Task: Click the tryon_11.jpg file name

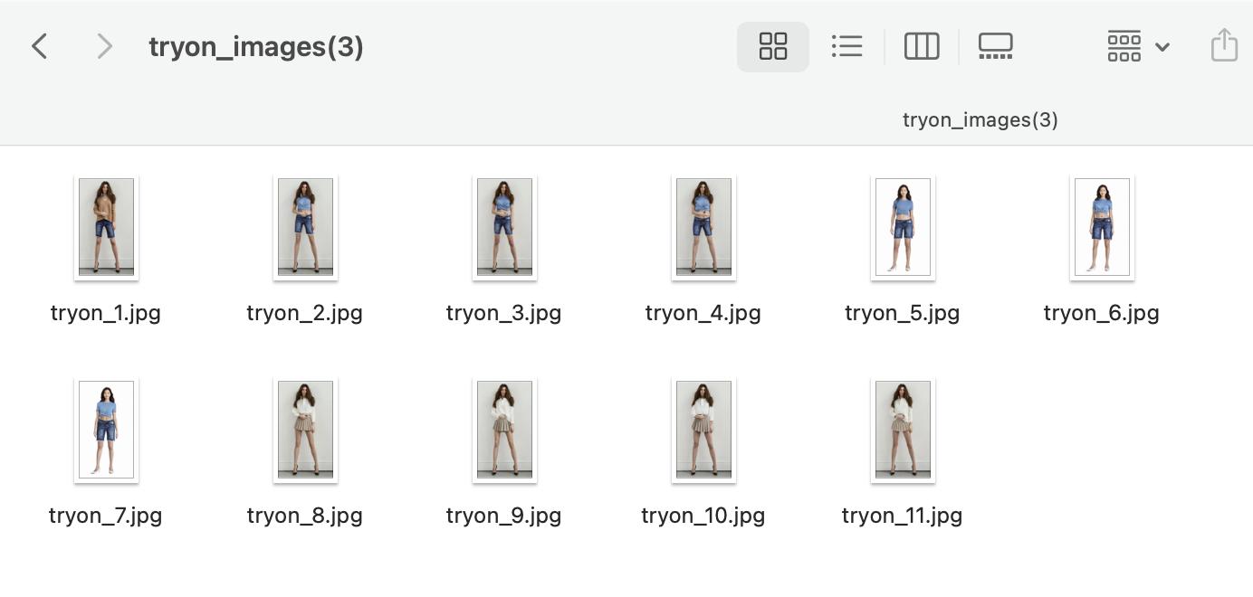Action: point(902,516)
